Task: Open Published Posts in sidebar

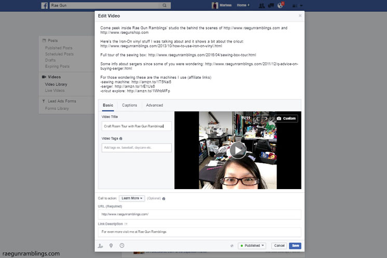Action: [59, 48]
